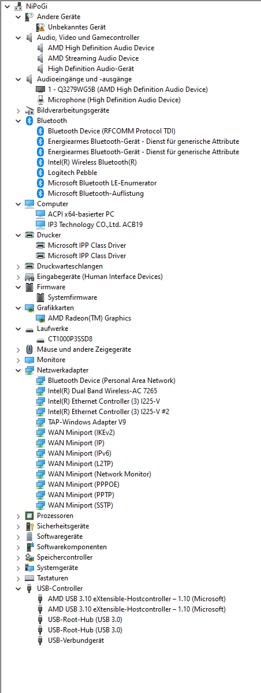Click the chip icon next to Systemfirmware
The width and height of the screenshot is (261, 693).
[x=40, y=297]
